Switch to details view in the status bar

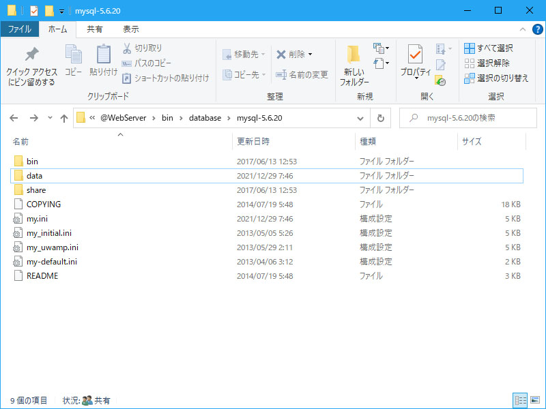pos(520,400)
